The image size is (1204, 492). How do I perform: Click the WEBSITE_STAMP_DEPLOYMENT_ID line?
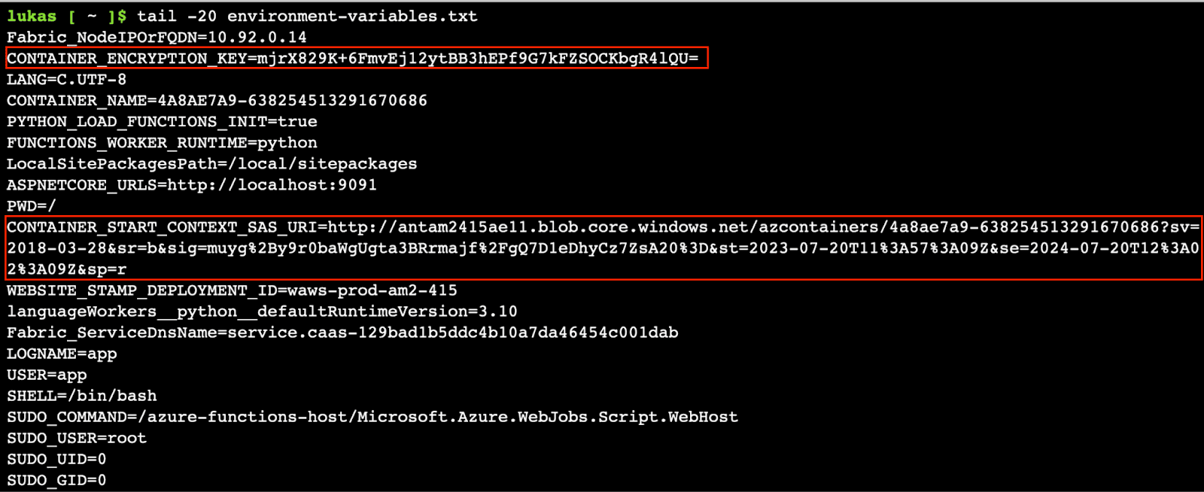coord(232,290)
